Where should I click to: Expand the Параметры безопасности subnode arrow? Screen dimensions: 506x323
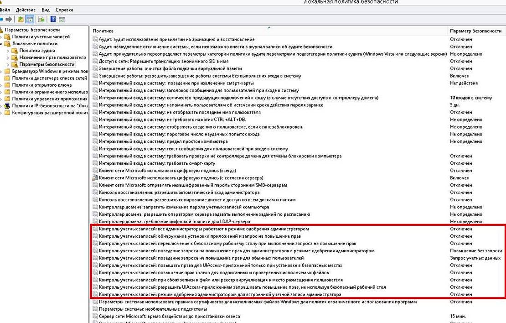click(x=8, y=64)
